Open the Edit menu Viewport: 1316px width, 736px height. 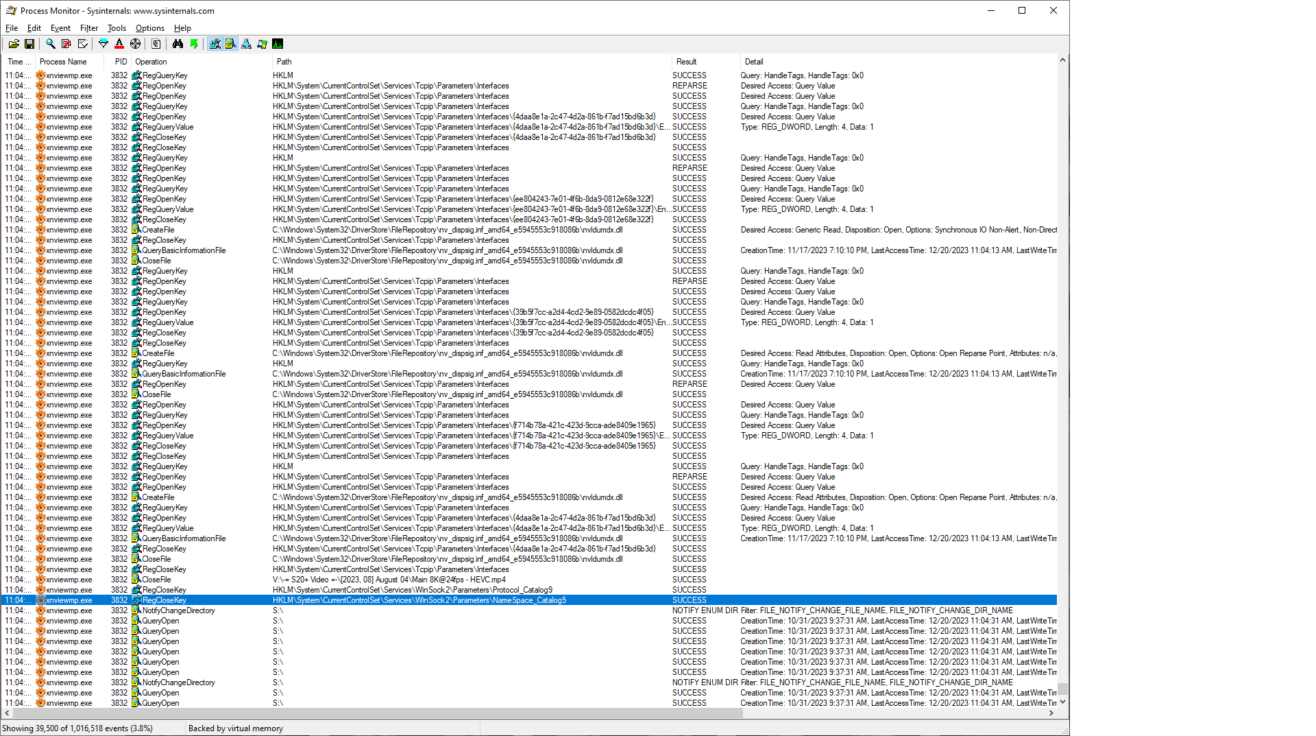(x=34, y=28)
